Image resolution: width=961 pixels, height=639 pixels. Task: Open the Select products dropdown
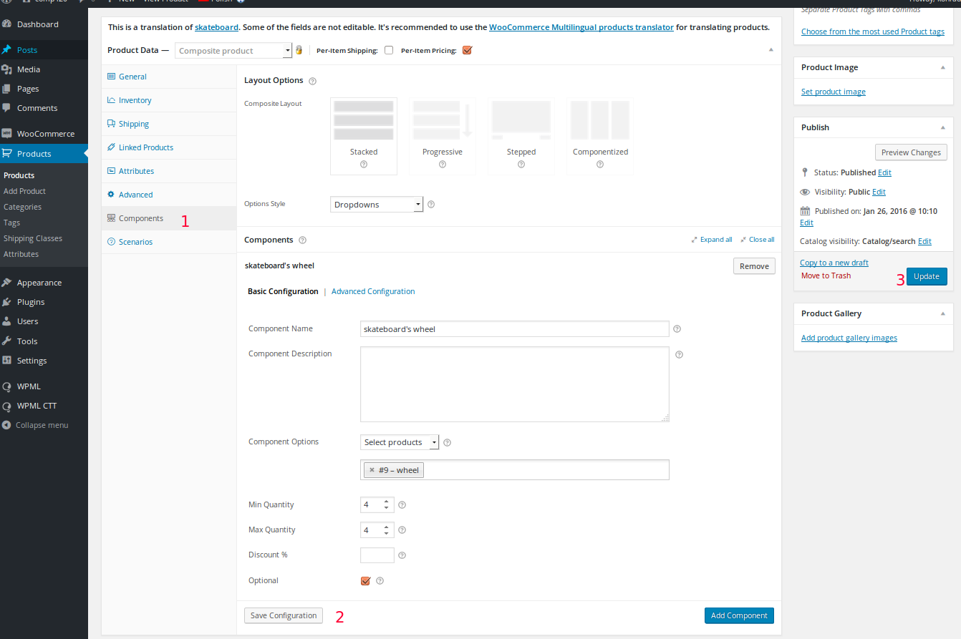pos(400,442)
